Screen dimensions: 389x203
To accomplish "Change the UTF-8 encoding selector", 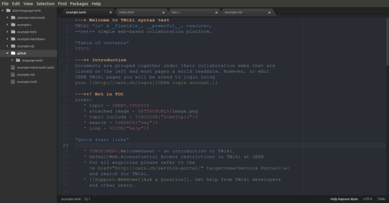I will (x=368, y=199).
